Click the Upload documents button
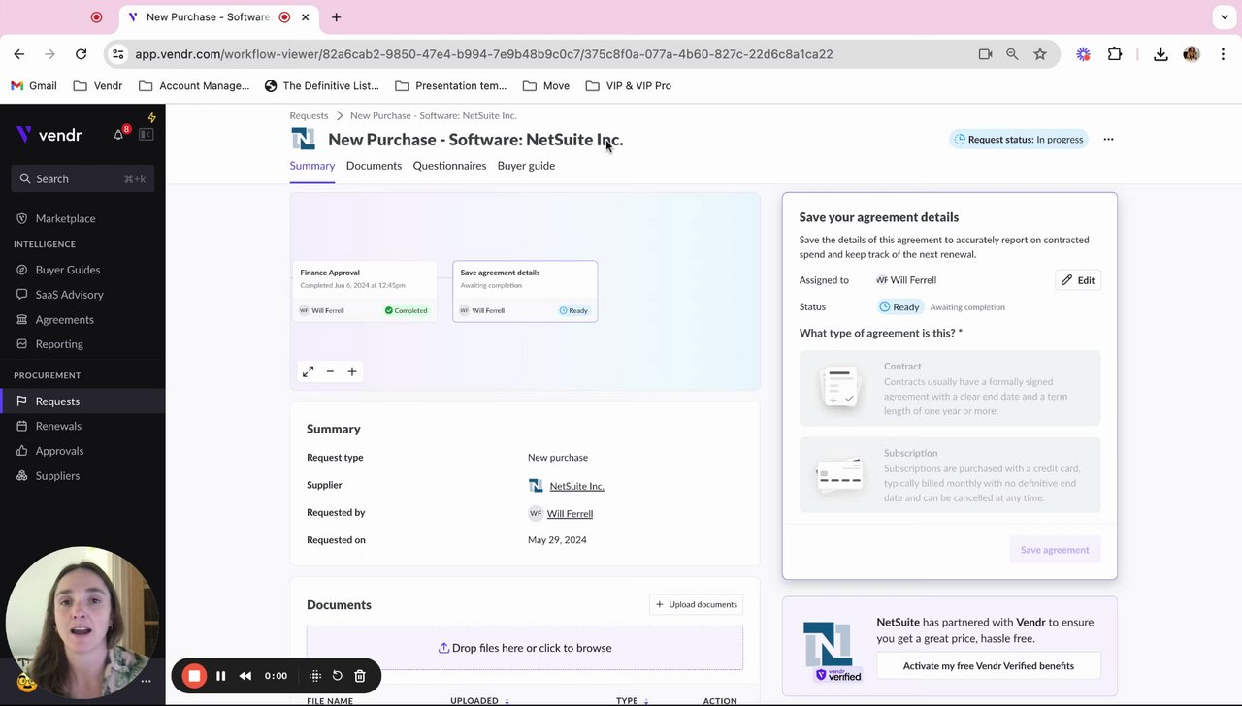The image size is (1242, 706). coord(696,604)
